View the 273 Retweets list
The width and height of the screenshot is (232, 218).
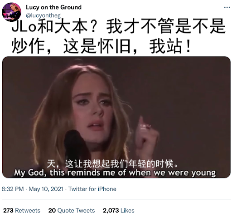point(22,210)
